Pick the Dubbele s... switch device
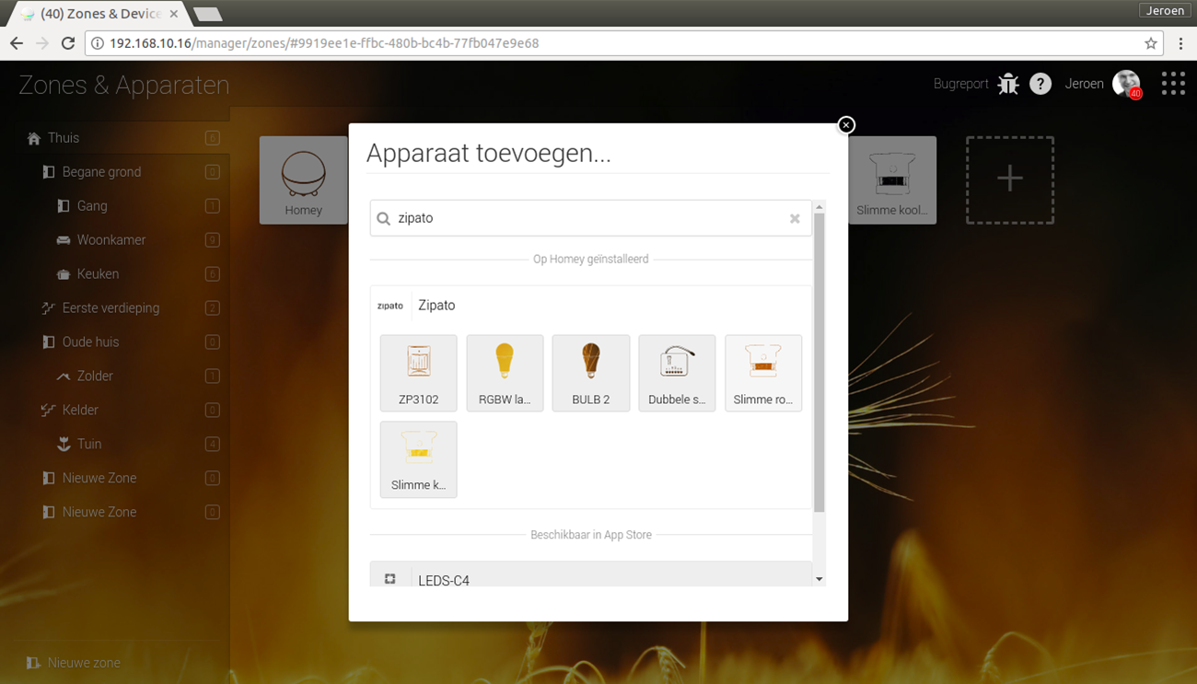 (x=677, y=372)
